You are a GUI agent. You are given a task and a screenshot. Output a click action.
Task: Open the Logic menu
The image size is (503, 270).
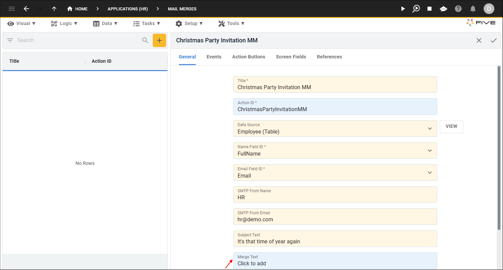[64, 23]
